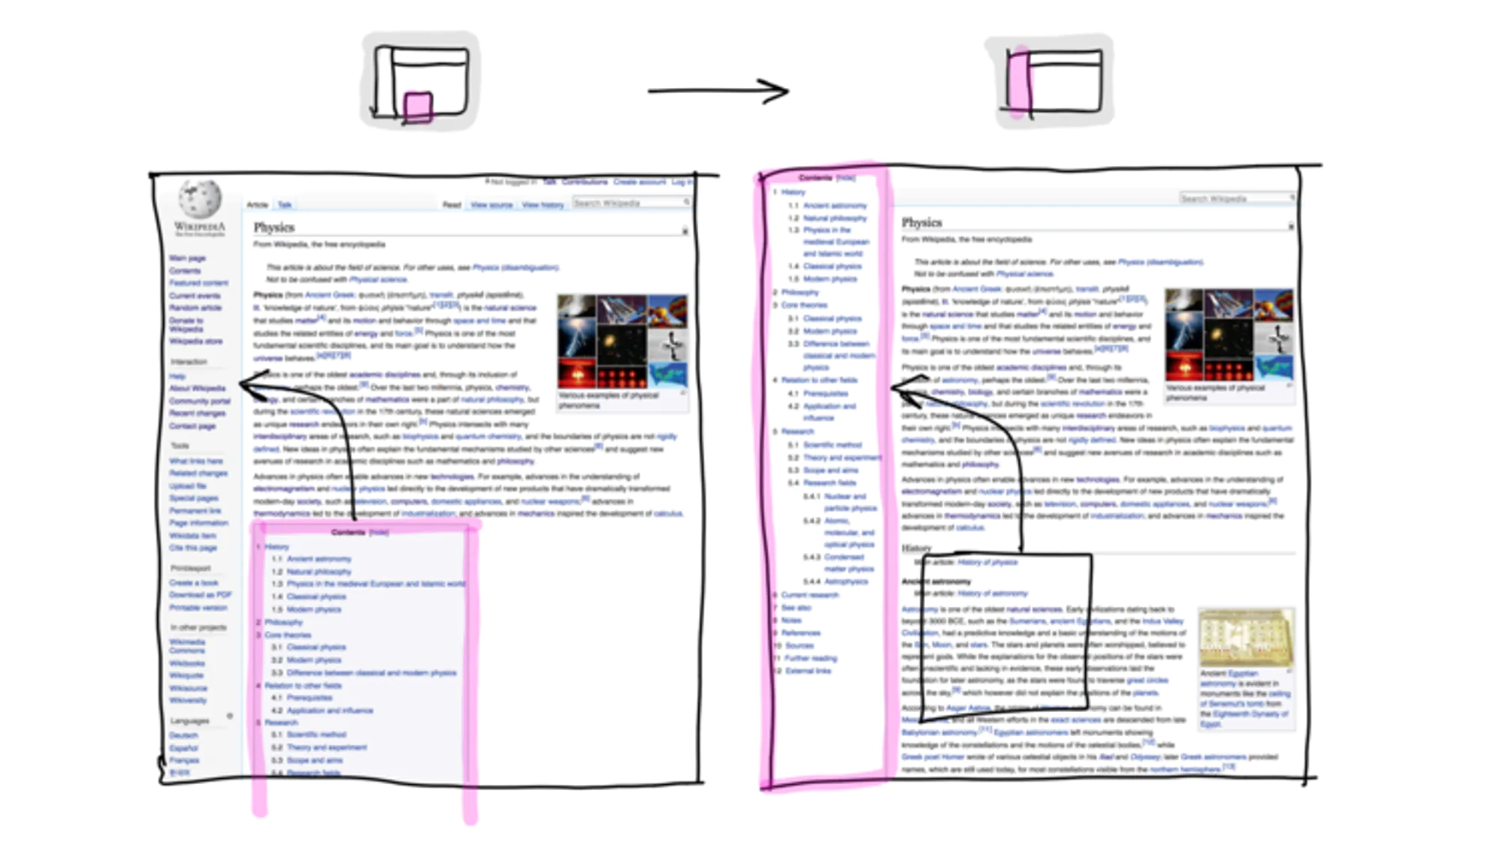The width and height of the screenshot is (1503, 851).
Task: Open Random article in left sidebar
Action: (x=195, y=308)
